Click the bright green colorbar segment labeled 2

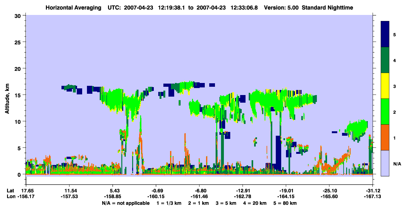click(385, 112)
